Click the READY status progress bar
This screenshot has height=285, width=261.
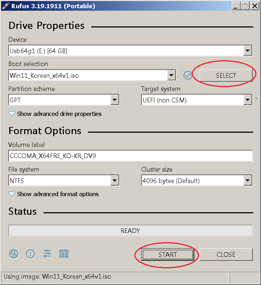click(130, 230)
